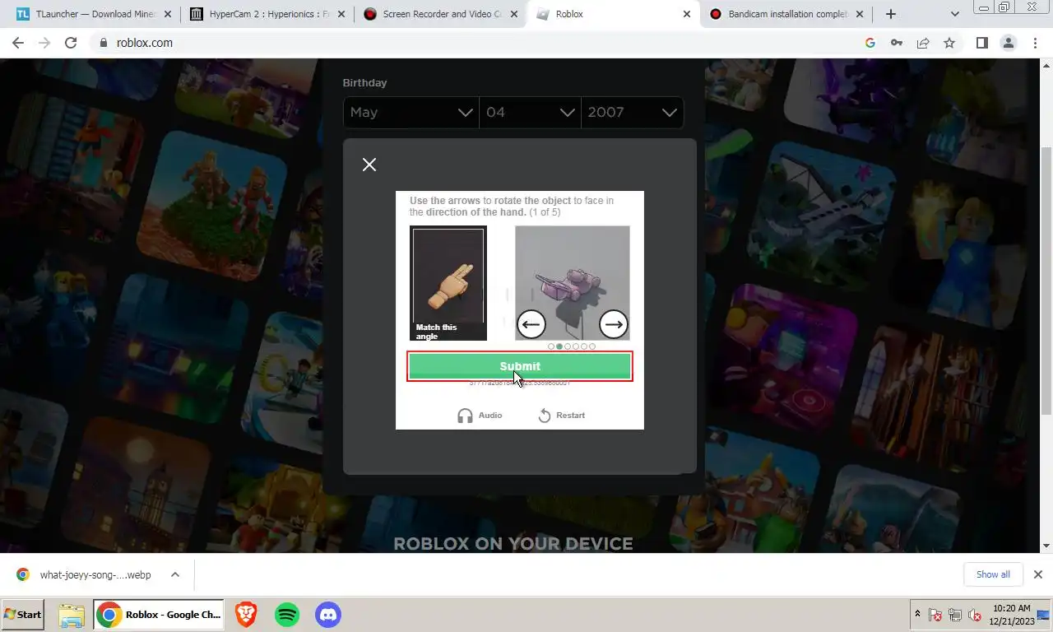The height and width of the screenshot is (632, 1053).
Task: Restart the captcha challenge
Action: tap(562, 416)
